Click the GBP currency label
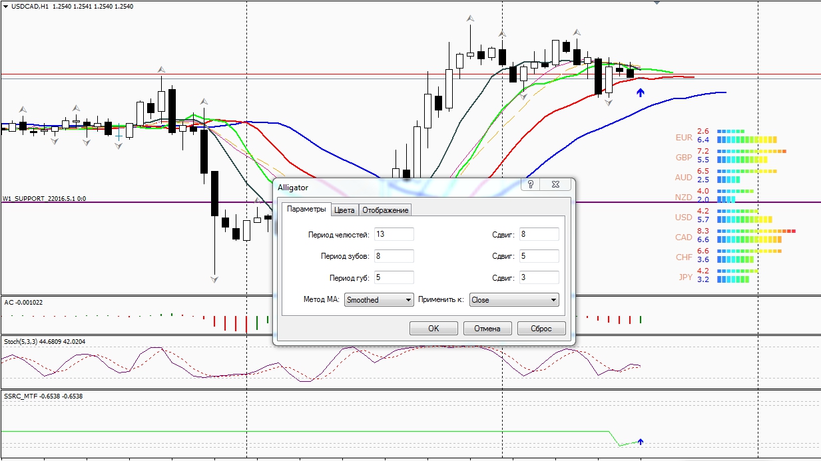The image size is (821, 461). tap(684, 158)
